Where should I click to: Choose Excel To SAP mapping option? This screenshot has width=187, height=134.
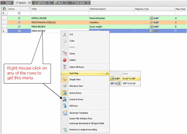[129, 79]
